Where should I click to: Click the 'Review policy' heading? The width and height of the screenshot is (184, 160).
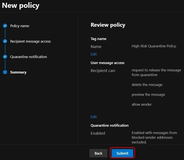(108, 25)
